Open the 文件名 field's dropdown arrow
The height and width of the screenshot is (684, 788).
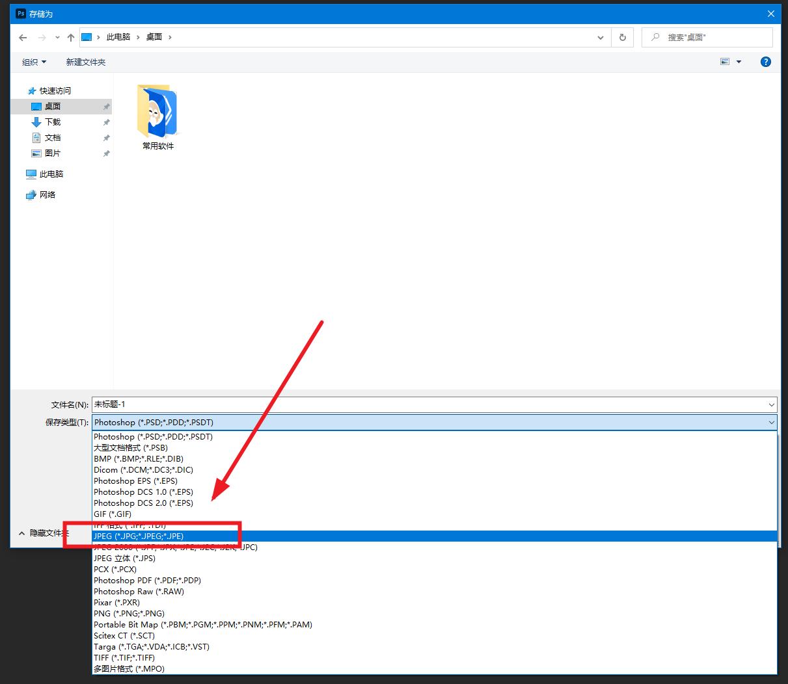(x=772, y=404)
